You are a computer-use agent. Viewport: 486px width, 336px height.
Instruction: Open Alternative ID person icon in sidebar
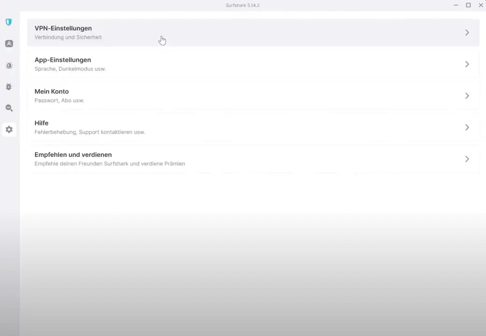(9, 43)
